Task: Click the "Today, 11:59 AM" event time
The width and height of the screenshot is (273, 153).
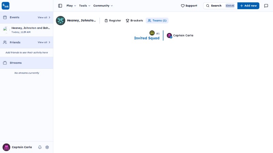Action: 21,32
